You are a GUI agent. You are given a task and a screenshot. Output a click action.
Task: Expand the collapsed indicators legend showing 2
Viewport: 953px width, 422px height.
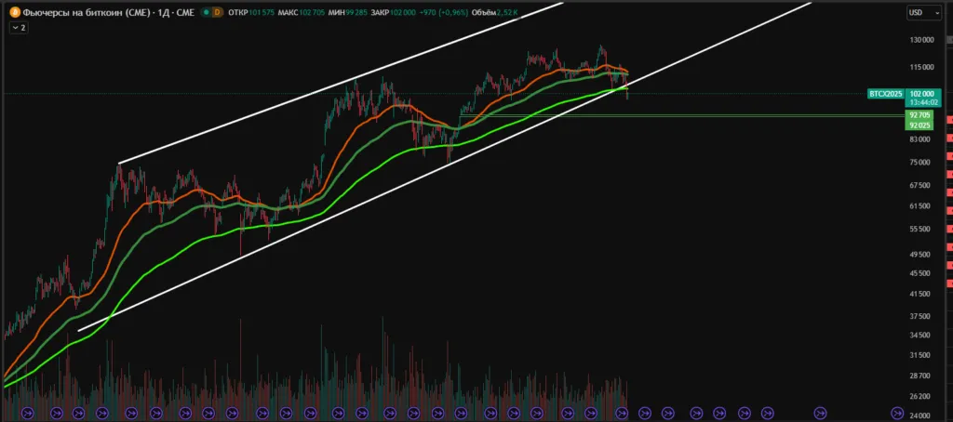pyautogui.click(x=19, y=28)
